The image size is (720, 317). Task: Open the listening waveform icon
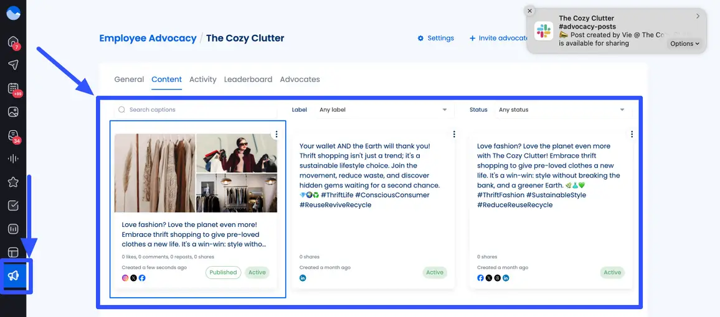pos(13,158)
